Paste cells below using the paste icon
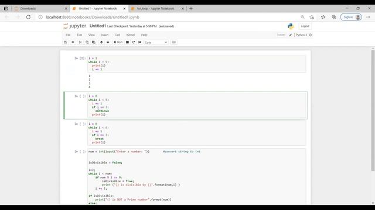The width and height of the screenshot is (375, 210). pyautogui.click(x=94, y=42)
